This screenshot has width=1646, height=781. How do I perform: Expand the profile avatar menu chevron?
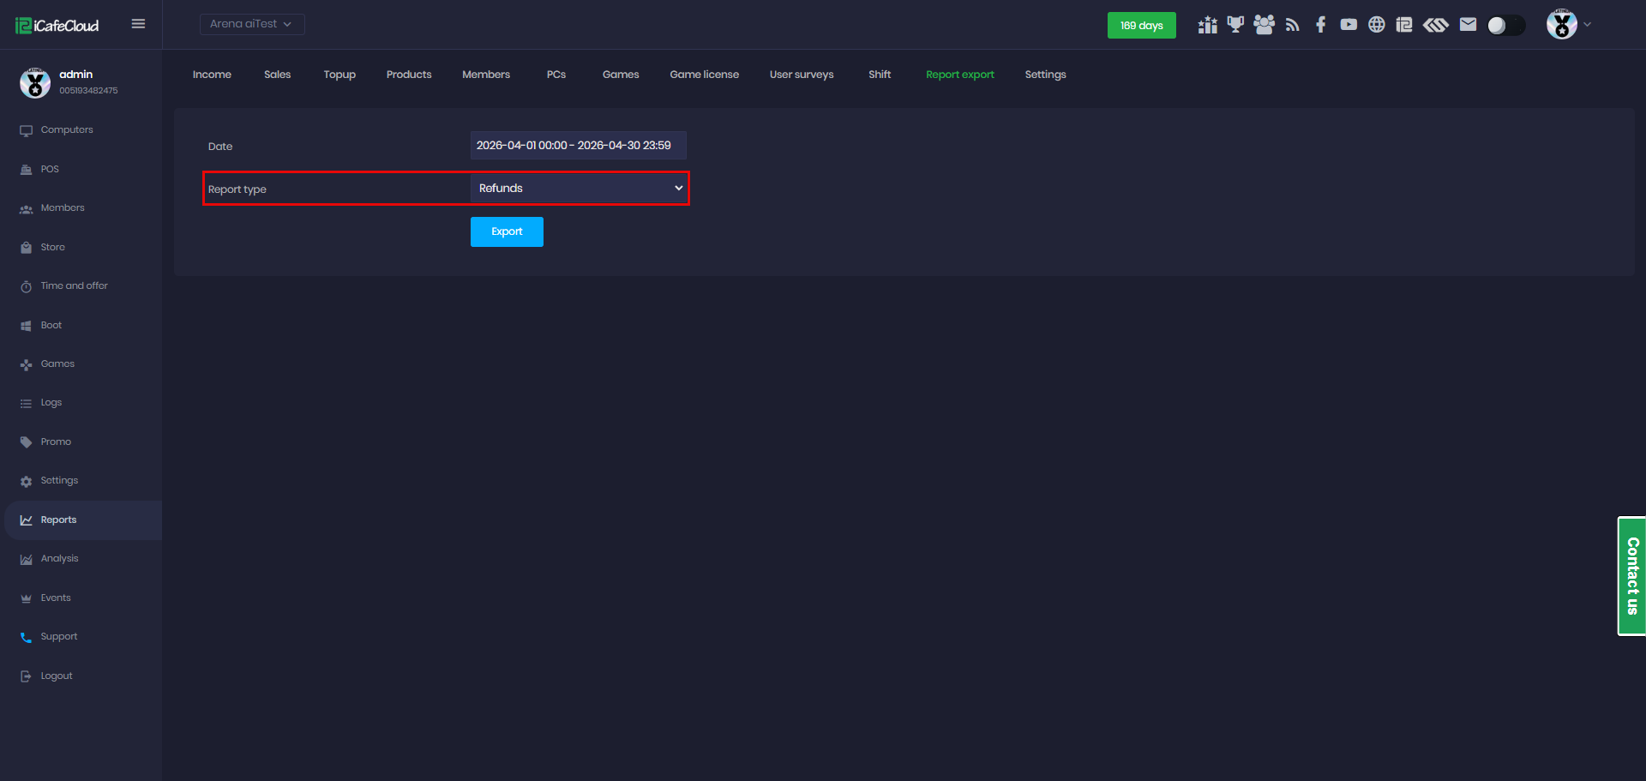1588,25
